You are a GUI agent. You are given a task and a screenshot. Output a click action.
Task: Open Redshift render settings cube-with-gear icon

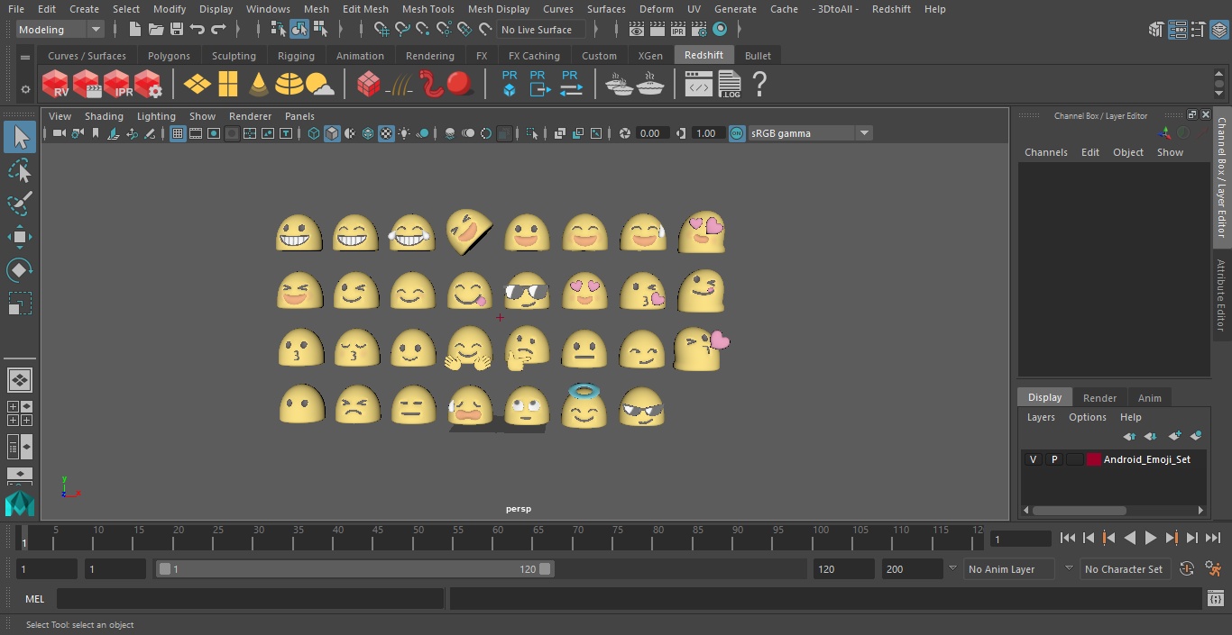click(148, 85)
